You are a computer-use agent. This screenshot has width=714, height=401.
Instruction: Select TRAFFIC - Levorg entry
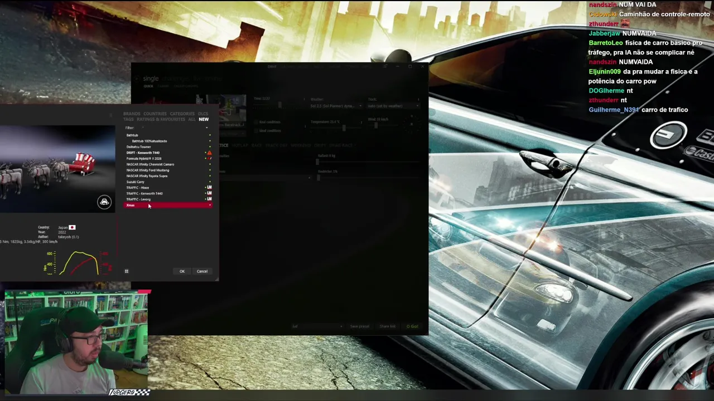[167, 199]
